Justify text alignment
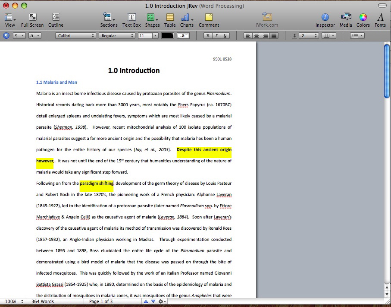Viewport: 391px width, 307px height. click(x=274, y=36)
